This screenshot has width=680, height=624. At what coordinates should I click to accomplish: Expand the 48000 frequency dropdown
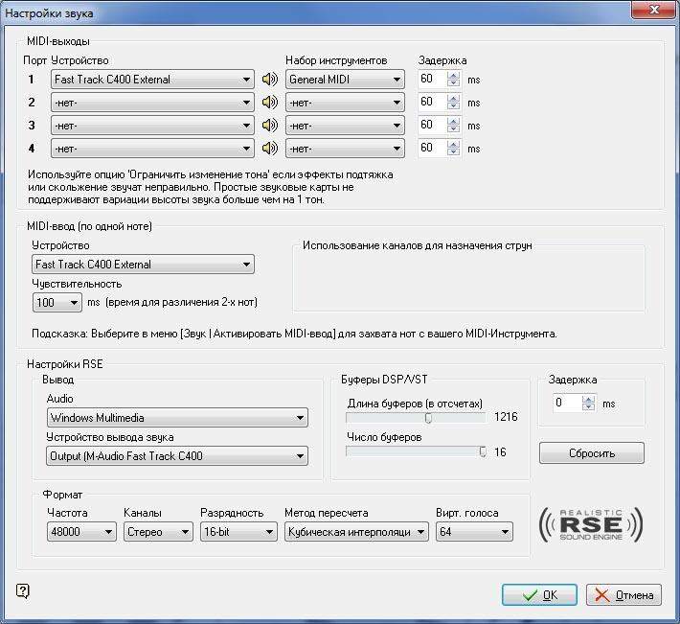[81, 532]
